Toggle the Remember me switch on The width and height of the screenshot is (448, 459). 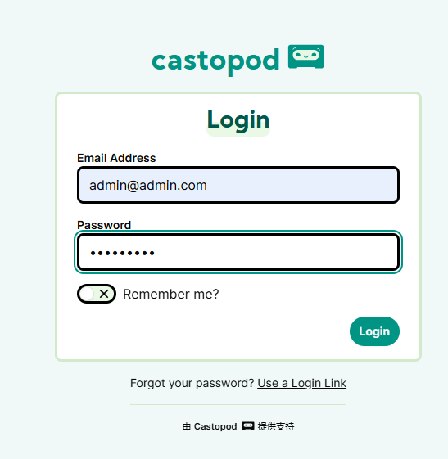point(97,294)
